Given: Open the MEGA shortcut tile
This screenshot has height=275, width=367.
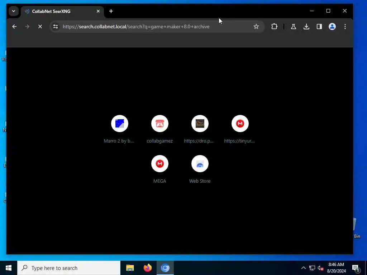Looking at the screenshot, I should click(x=159, y=169).
